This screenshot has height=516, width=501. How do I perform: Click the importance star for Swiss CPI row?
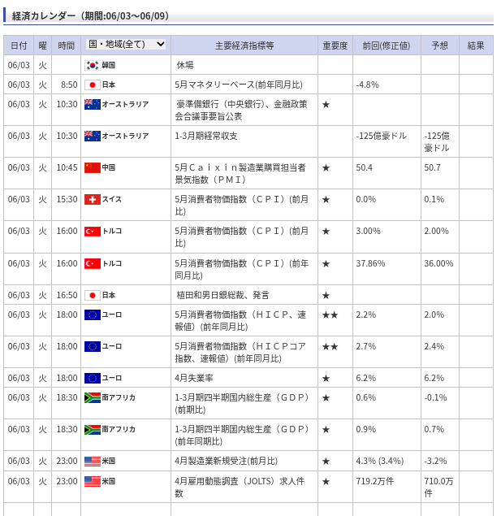326,199
